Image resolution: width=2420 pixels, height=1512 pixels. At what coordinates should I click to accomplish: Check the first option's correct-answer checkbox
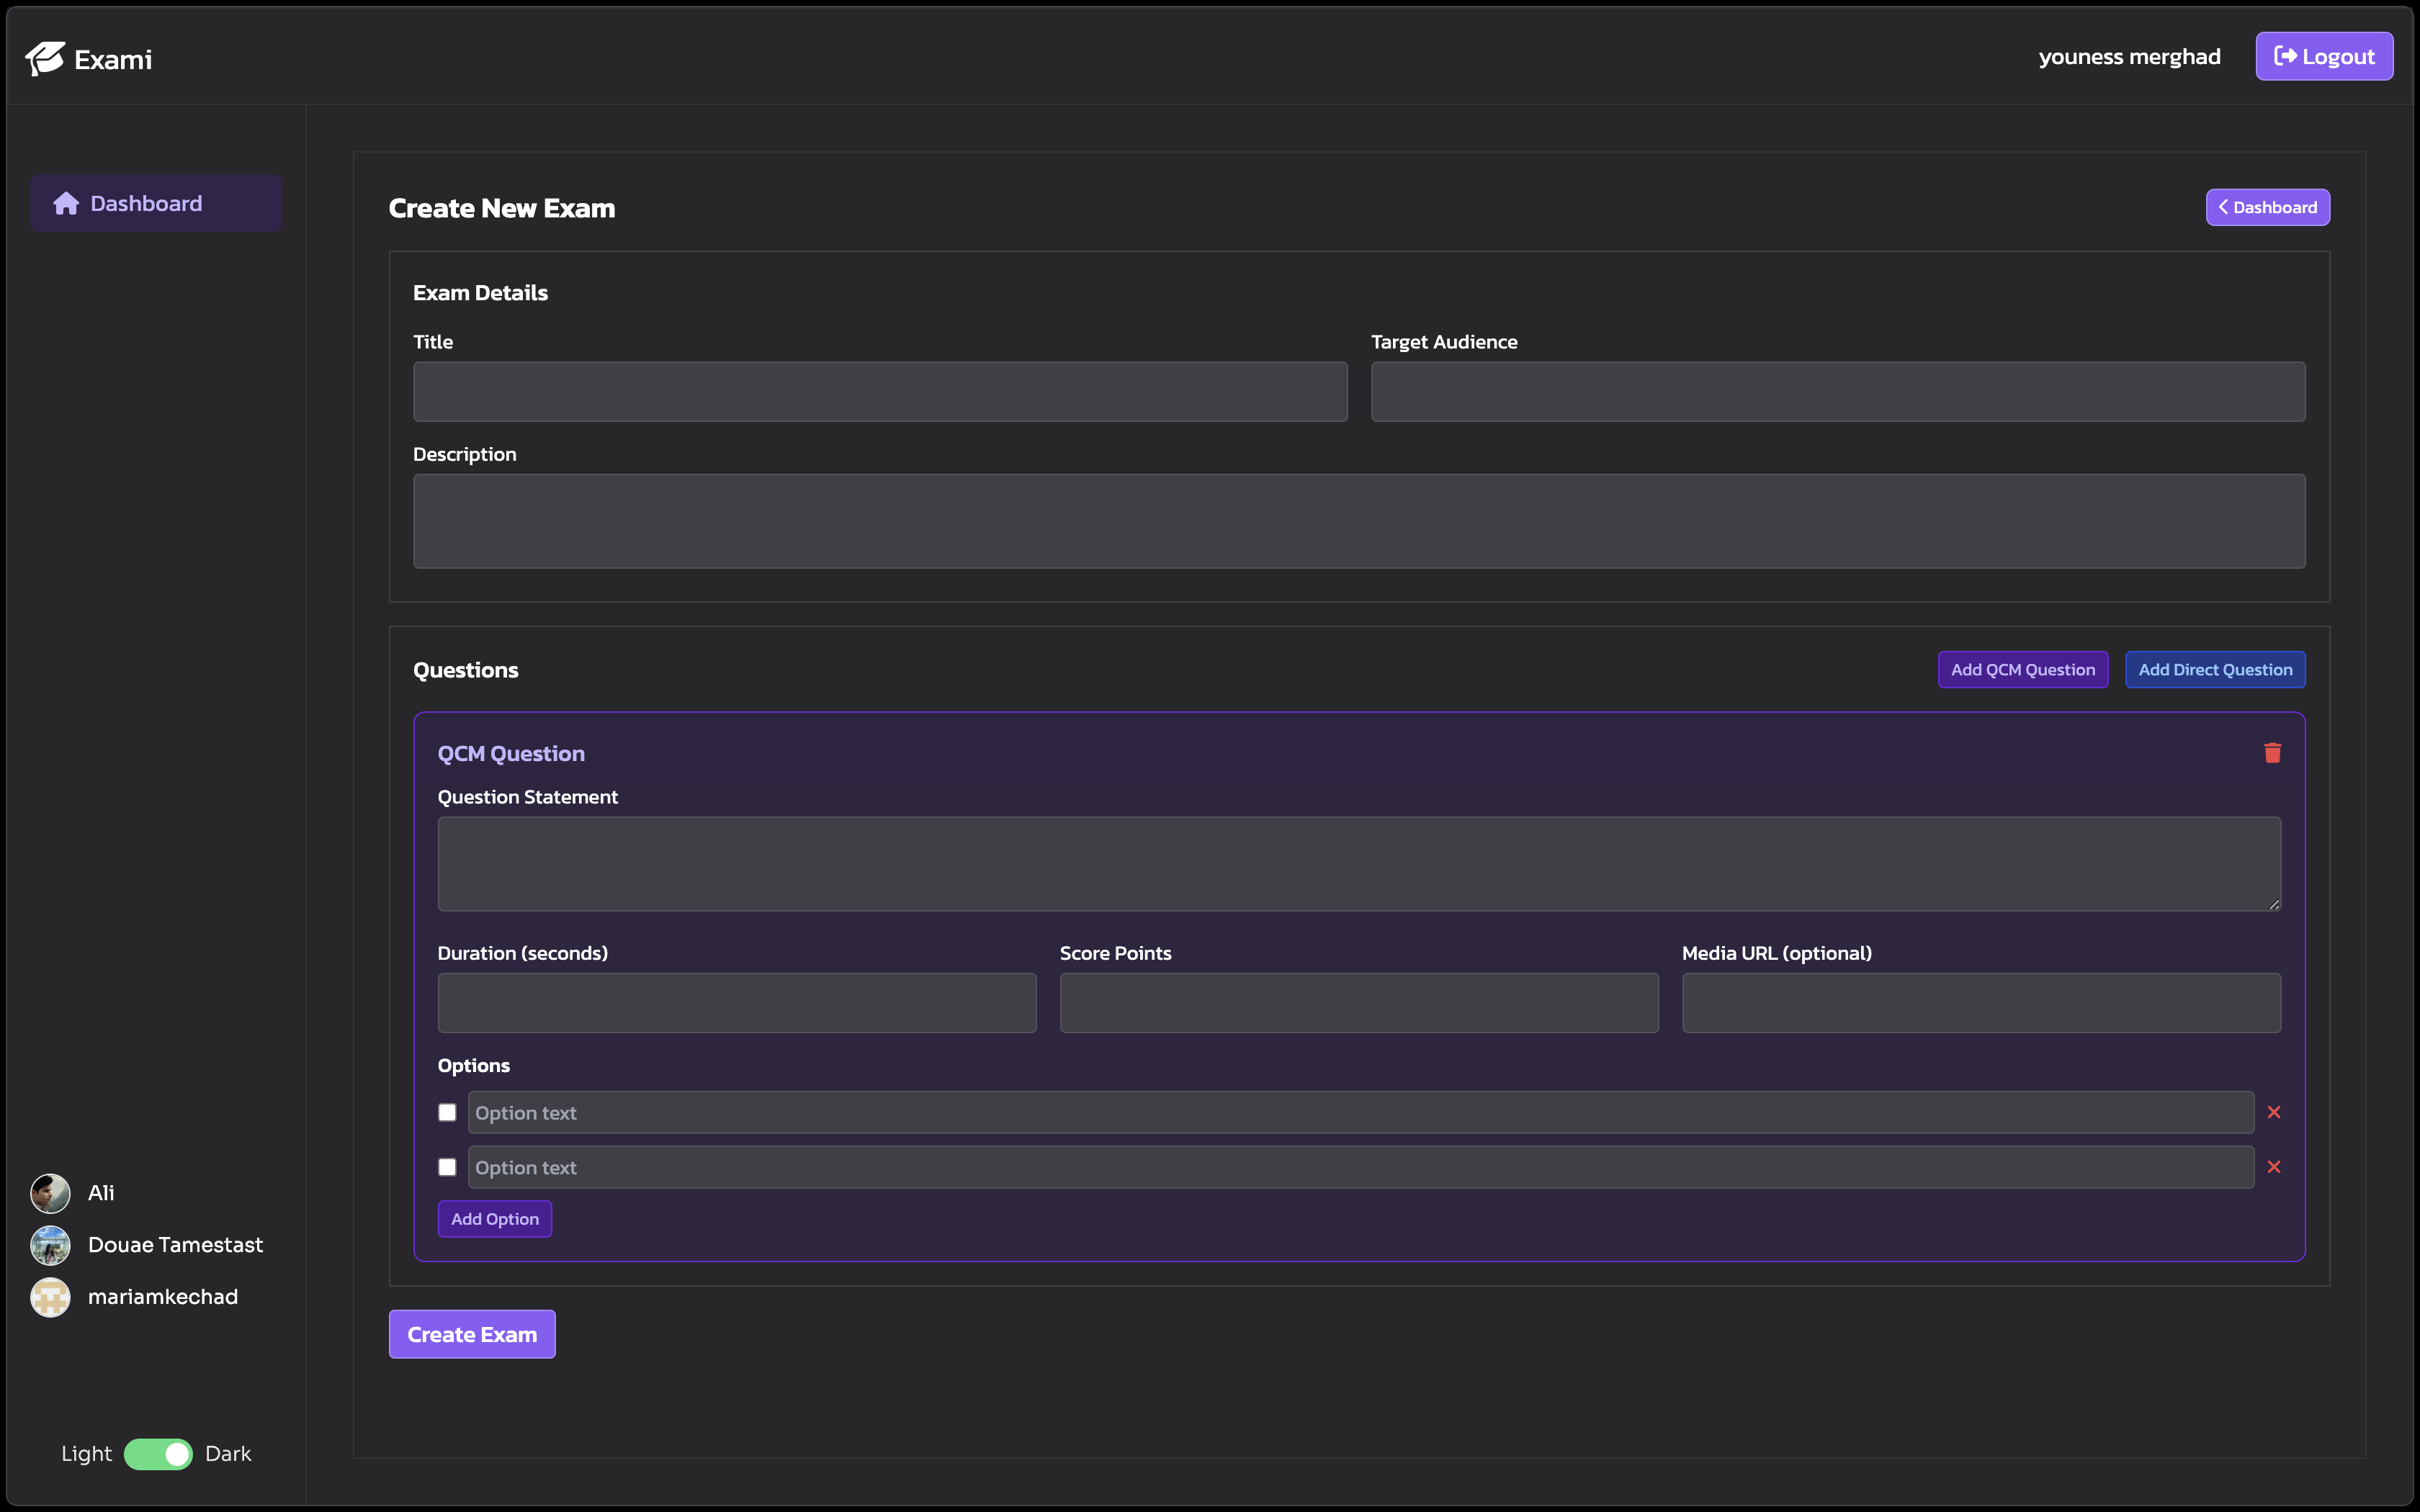click(x=447, y=1112)
